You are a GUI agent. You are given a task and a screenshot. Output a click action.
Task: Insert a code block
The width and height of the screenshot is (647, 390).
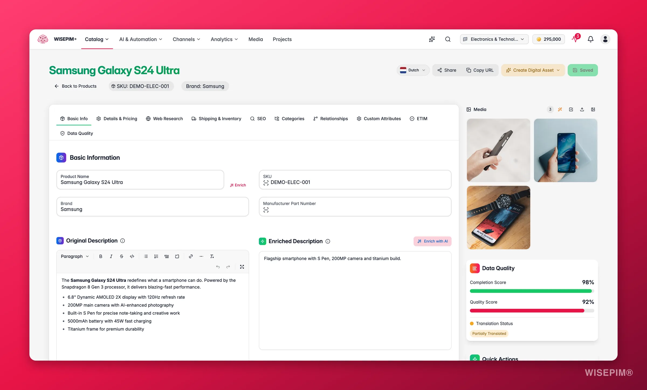(x=177, y=256)
